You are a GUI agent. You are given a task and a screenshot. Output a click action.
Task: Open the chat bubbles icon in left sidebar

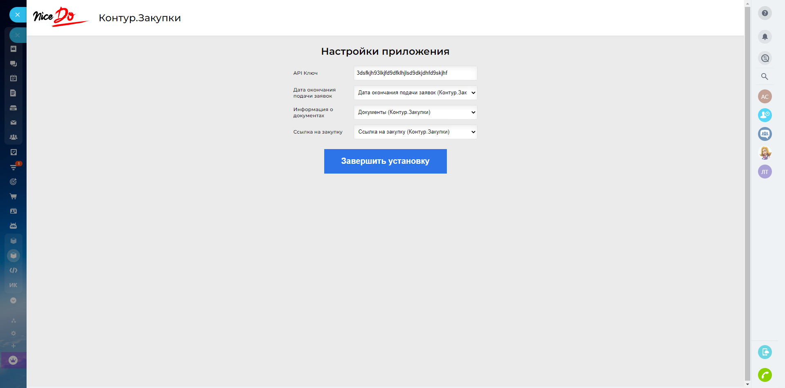click(13, 64)
